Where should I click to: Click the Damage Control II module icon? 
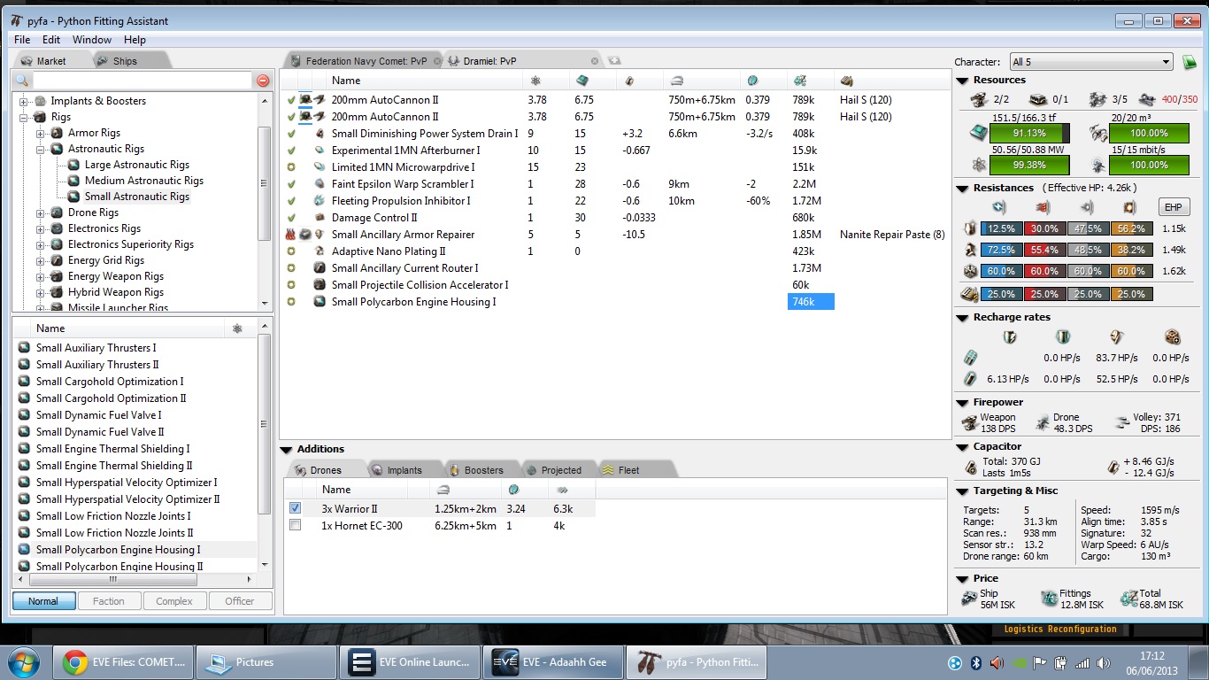tap(320, 218)
